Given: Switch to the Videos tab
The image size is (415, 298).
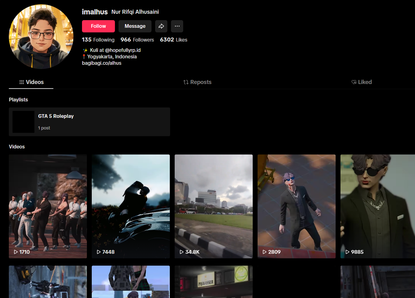Looking at the screenshot, I should [31, 82].
